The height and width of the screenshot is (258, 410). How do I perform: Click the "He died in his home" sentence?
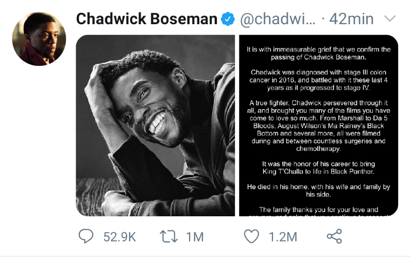point(318,191)
